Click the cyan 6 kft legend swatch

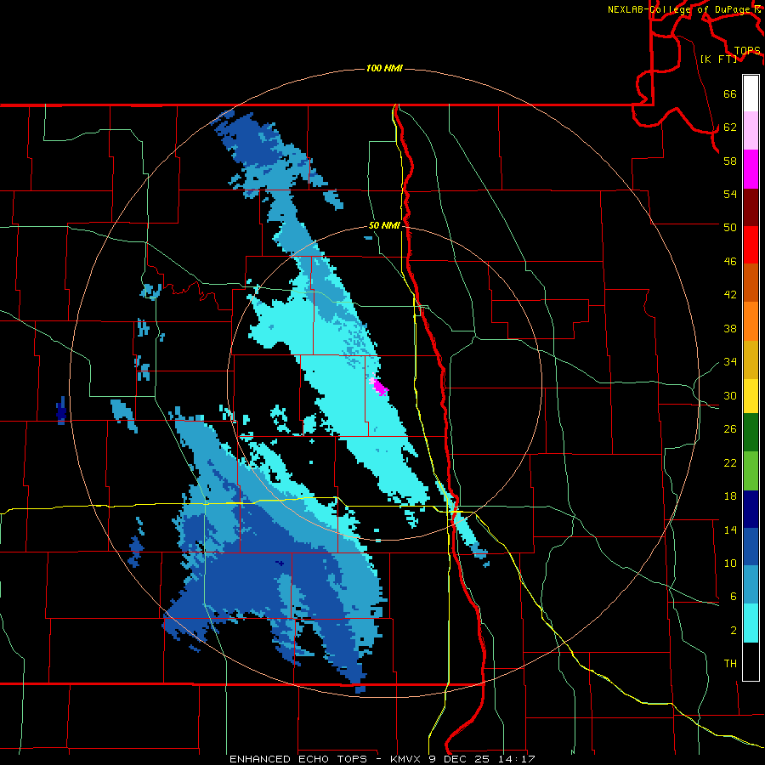tap(751, 623)
